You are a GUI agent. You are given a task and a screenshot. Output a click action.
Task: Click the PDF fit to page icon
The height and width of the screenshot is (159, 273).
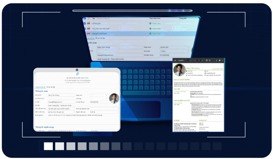tap(206, 60)
